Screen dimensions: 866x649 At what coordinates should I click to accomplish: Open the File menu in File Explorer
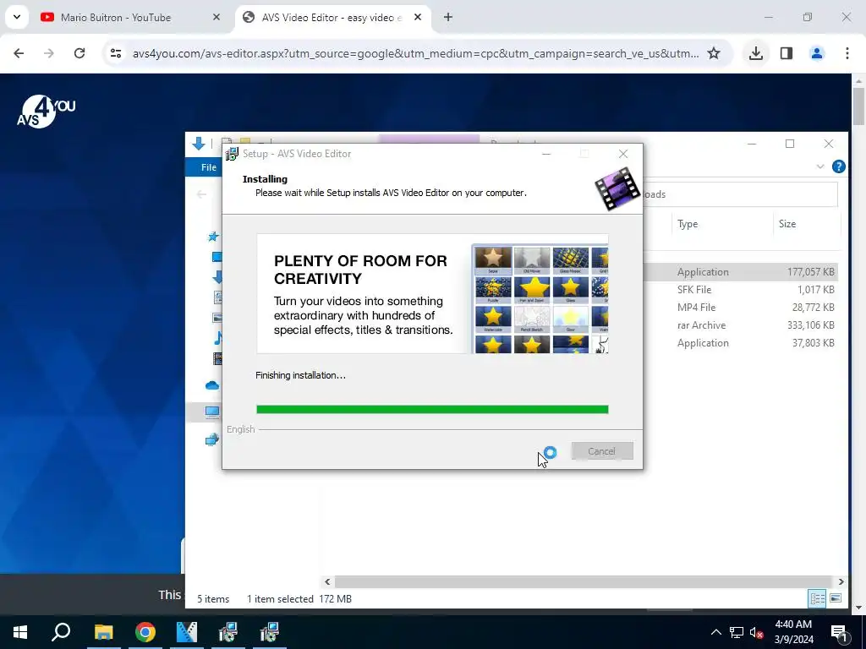coord(209,167)
